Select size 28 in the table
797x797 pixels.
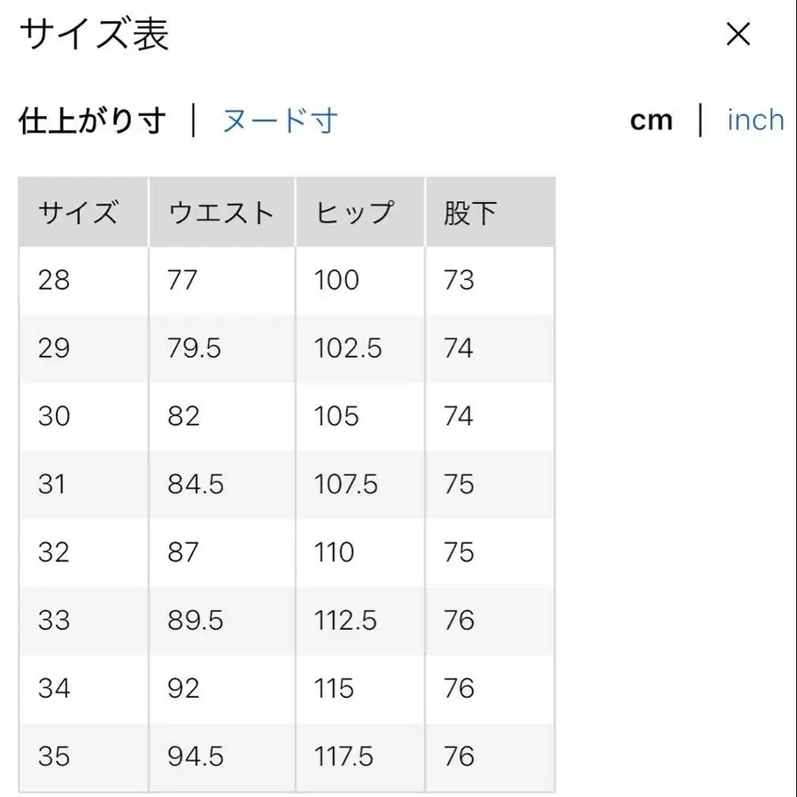(55, 280)
